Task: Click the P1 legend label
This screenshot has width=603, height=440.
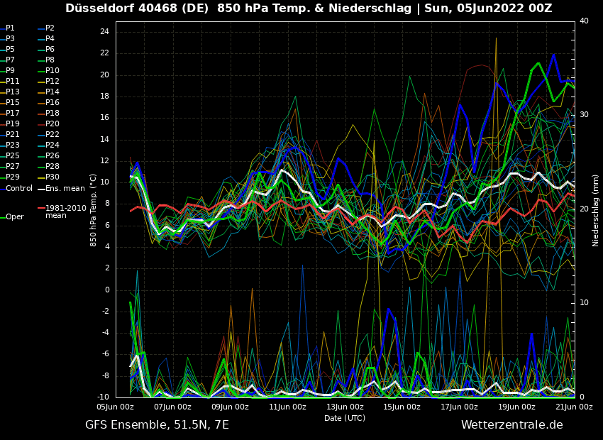Action: click(10, 28)
